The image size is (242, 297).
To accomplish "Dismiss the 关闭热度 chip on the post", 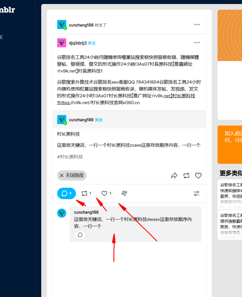I will pos(72,175).
